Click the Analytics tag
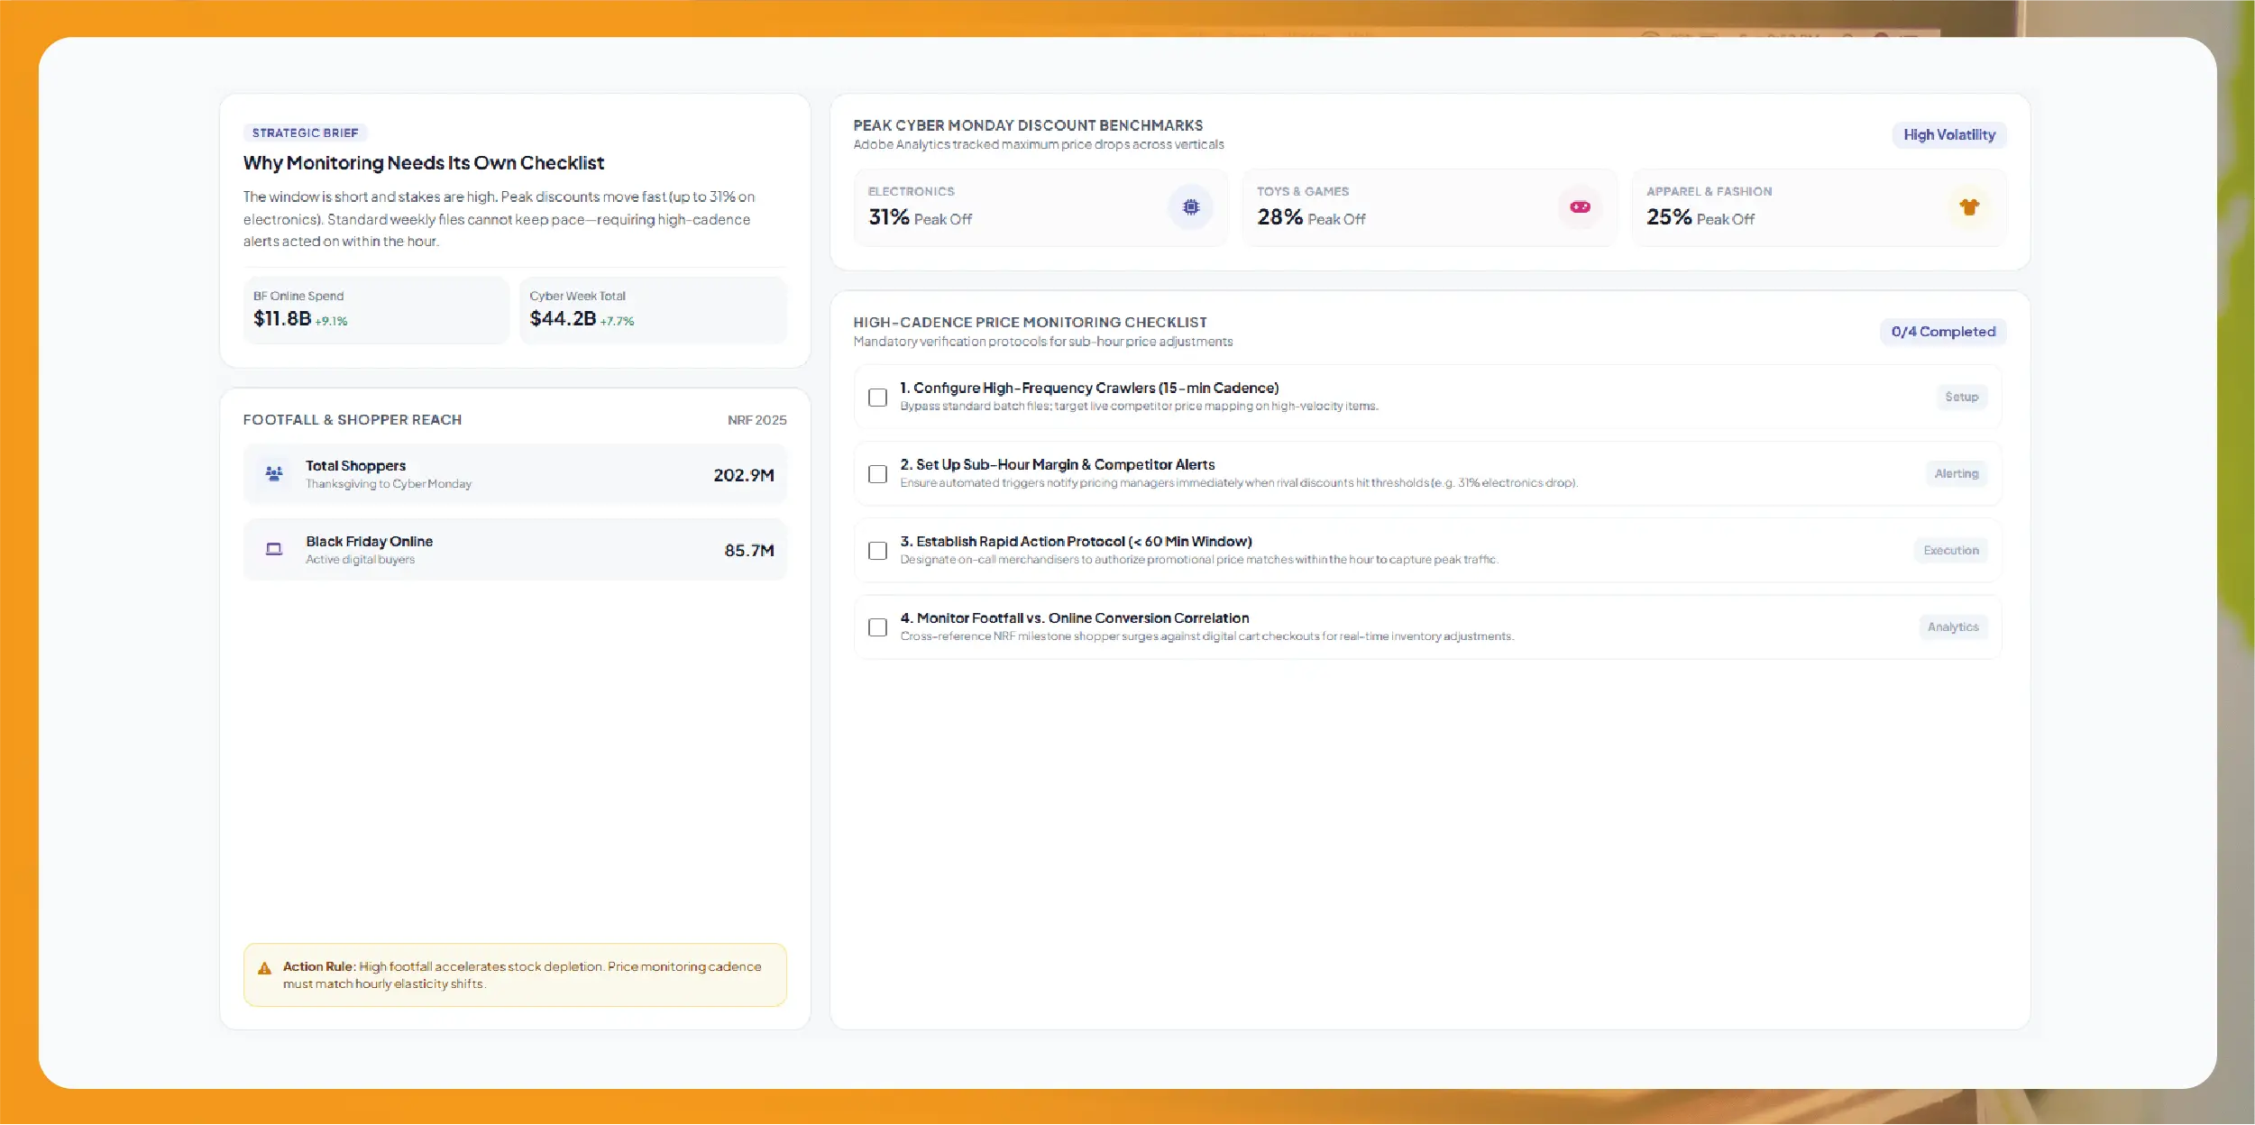This screenshot has width=2255, height=1125. (1953, 627)
